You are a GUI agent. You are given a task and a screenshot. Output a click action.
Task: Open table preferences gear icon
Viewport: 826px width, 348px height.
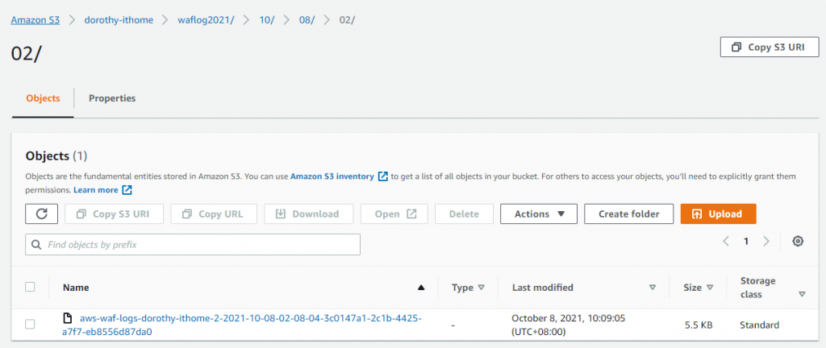[x=798, y=242]
